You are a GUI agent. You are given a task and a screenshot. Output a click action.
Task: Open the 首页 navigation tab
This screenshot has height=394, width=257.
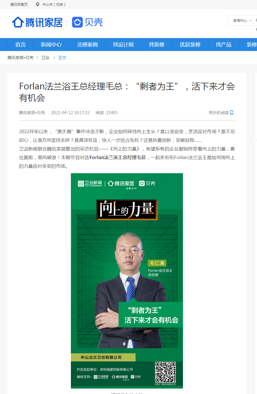20,44
